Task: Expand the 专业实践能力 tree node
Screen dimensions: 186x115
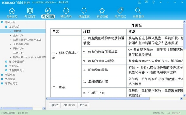Action: click(7, 70)
